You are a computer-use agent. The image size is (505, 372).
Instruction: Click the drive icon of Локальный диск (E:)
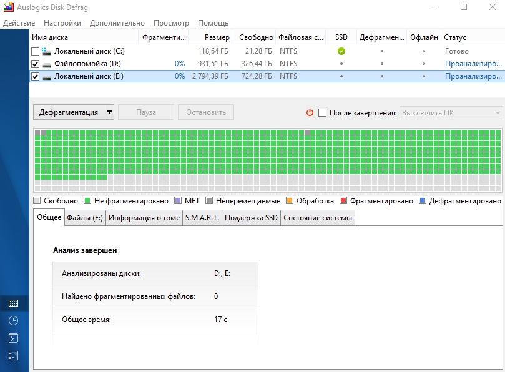(x=47, y=76)
